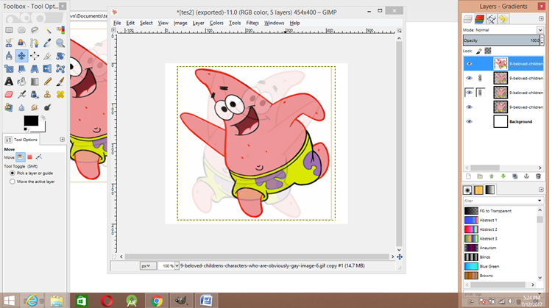
Task: Open the Colors menu
Action: 216,23
